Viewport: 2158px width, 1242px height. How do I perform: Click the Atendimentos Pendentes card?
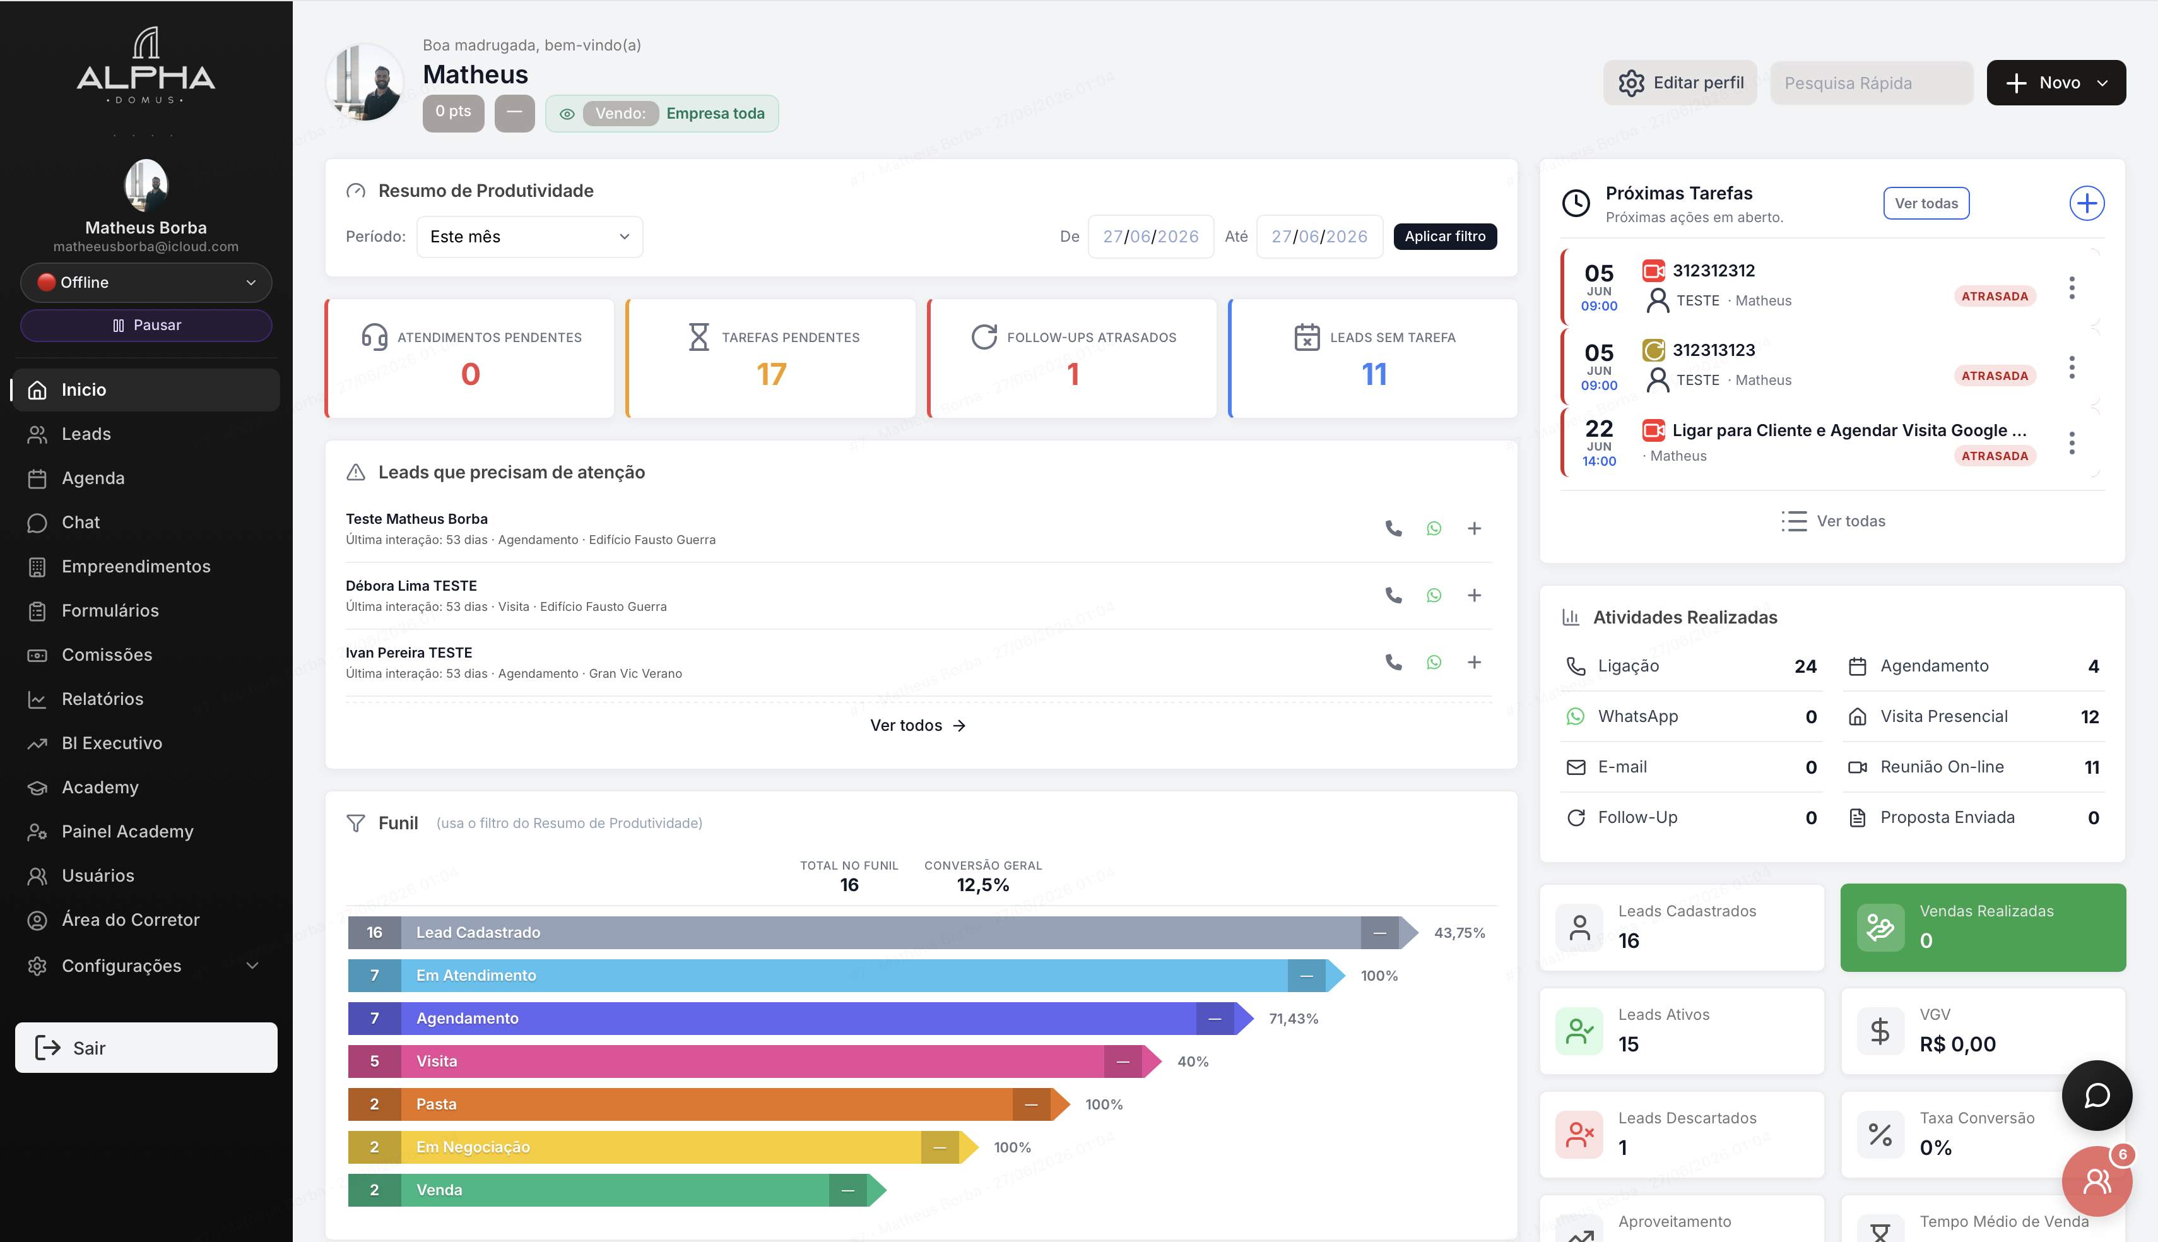tap(470, 358)
